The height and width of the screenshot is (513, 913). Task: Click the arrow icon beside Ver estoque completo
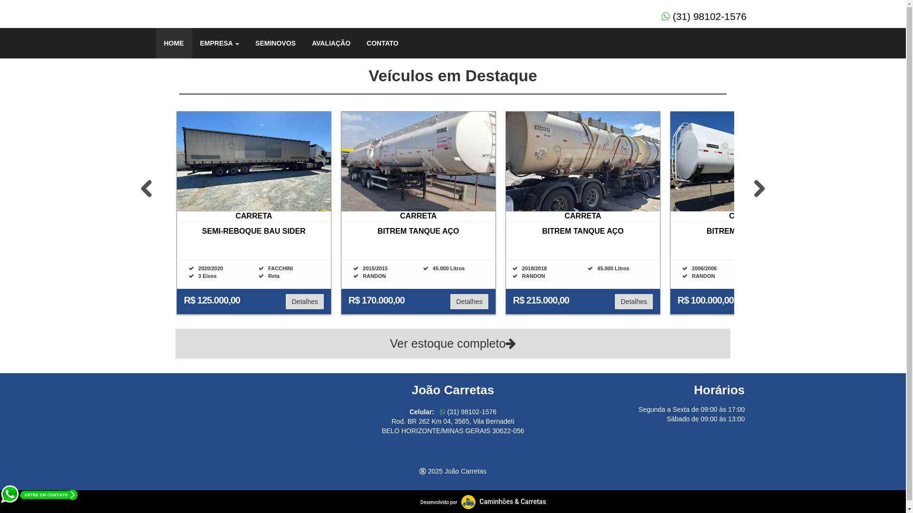511,344
